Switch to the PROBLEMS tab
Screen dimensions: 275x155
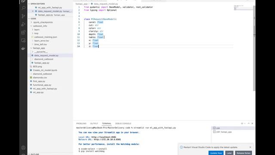[x=81, y=124]
